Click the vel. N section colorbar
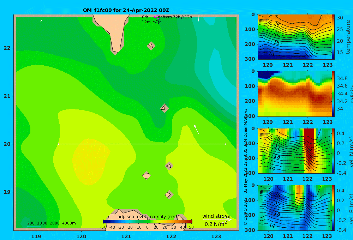353x240 pixels. point(333,151)
